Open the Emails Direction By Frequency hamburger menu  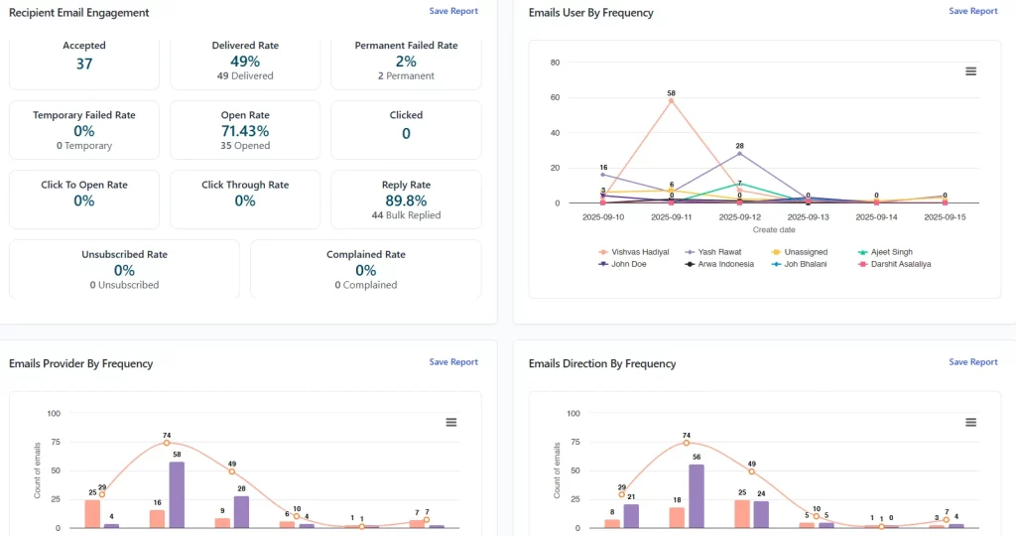point(970,423)
